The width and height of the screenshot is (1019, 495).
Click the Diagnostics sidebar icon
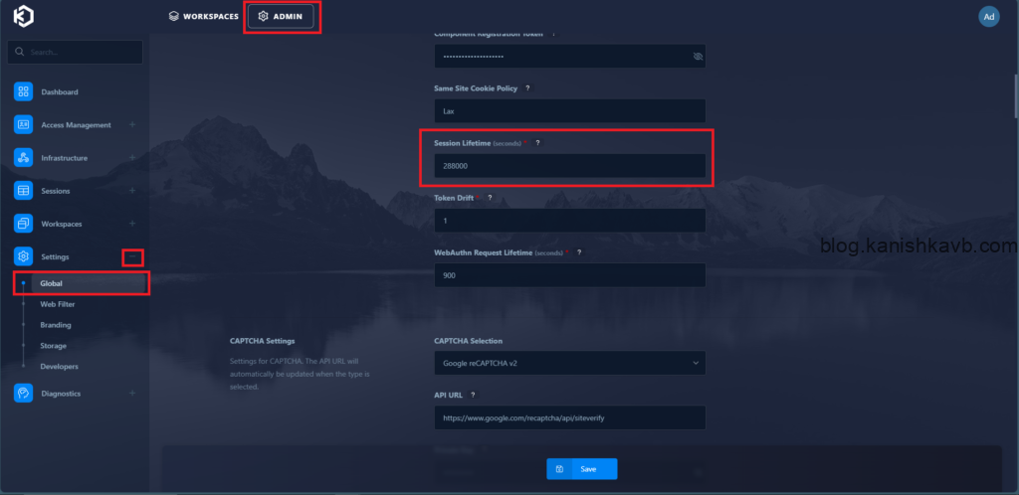click(24, 394)
